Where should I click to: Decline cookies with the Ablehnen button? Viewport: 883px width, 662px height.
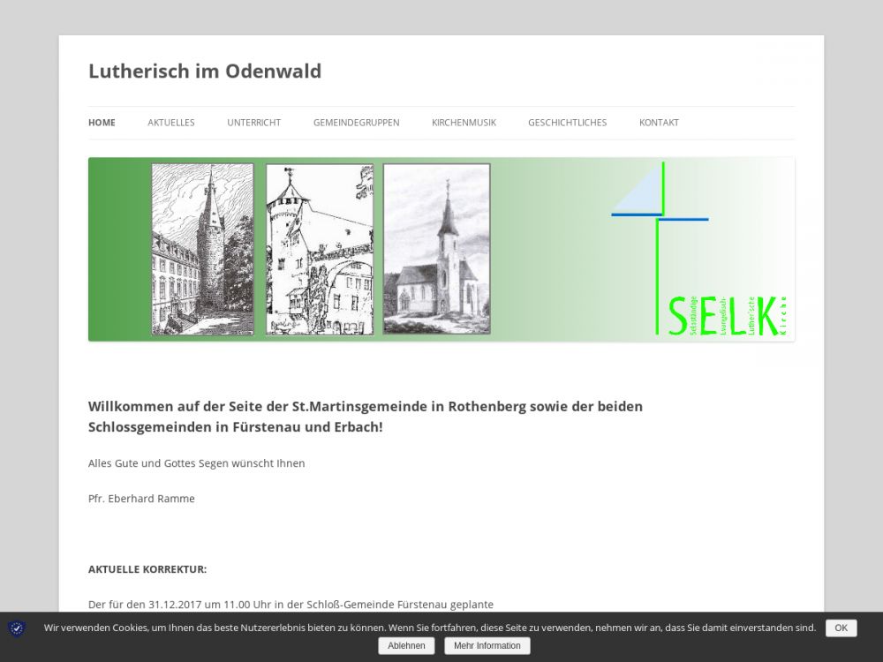406,646
